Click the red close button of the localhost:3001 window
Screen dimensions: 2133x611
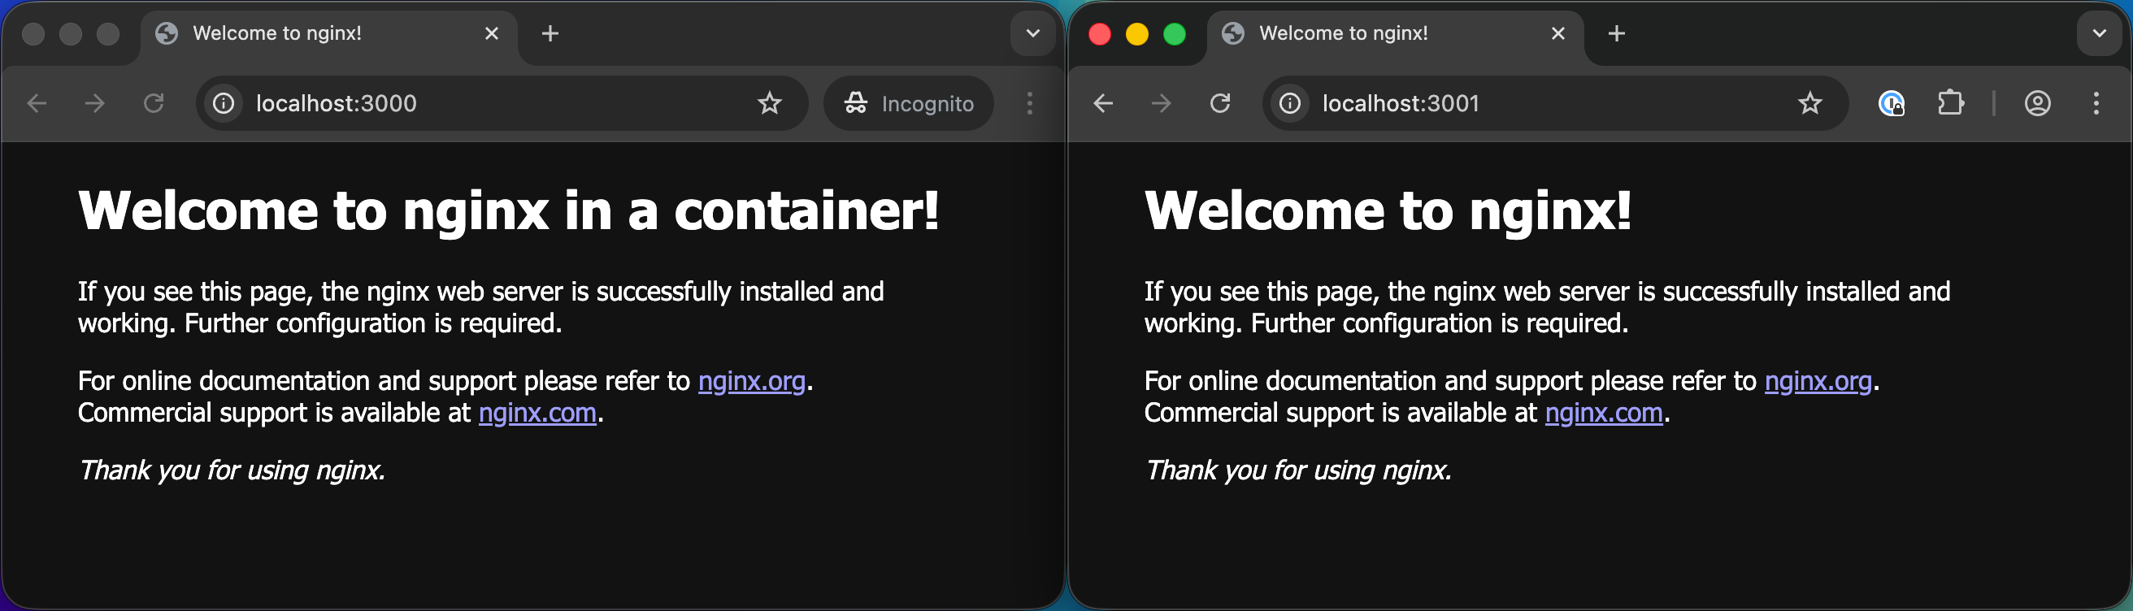(x=1100, y=34)
